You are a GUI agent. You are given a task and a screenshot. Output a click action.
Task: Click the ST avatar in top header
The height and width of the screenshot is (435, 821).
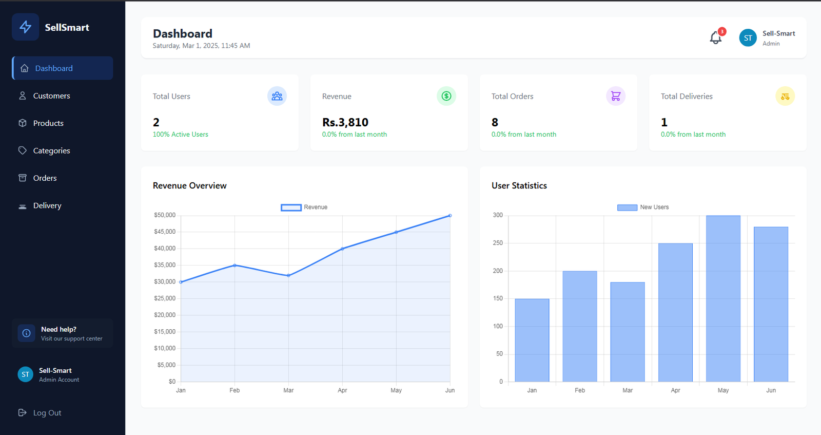[748, 38]
